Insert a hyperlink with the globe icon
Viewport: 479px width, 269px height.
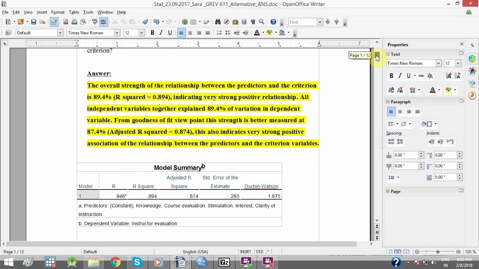click(x=185, y=22)
